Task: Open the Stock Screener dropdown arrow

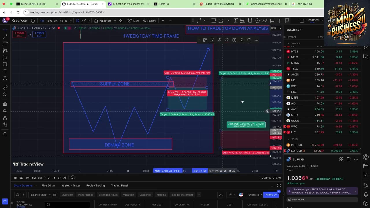Action: click(x=36, y=185)
